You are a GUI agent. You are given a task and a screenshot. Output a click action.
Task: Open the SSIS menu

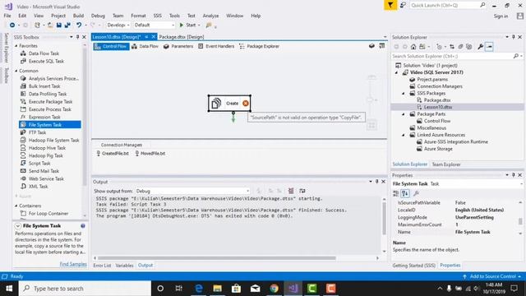[157, 16]
